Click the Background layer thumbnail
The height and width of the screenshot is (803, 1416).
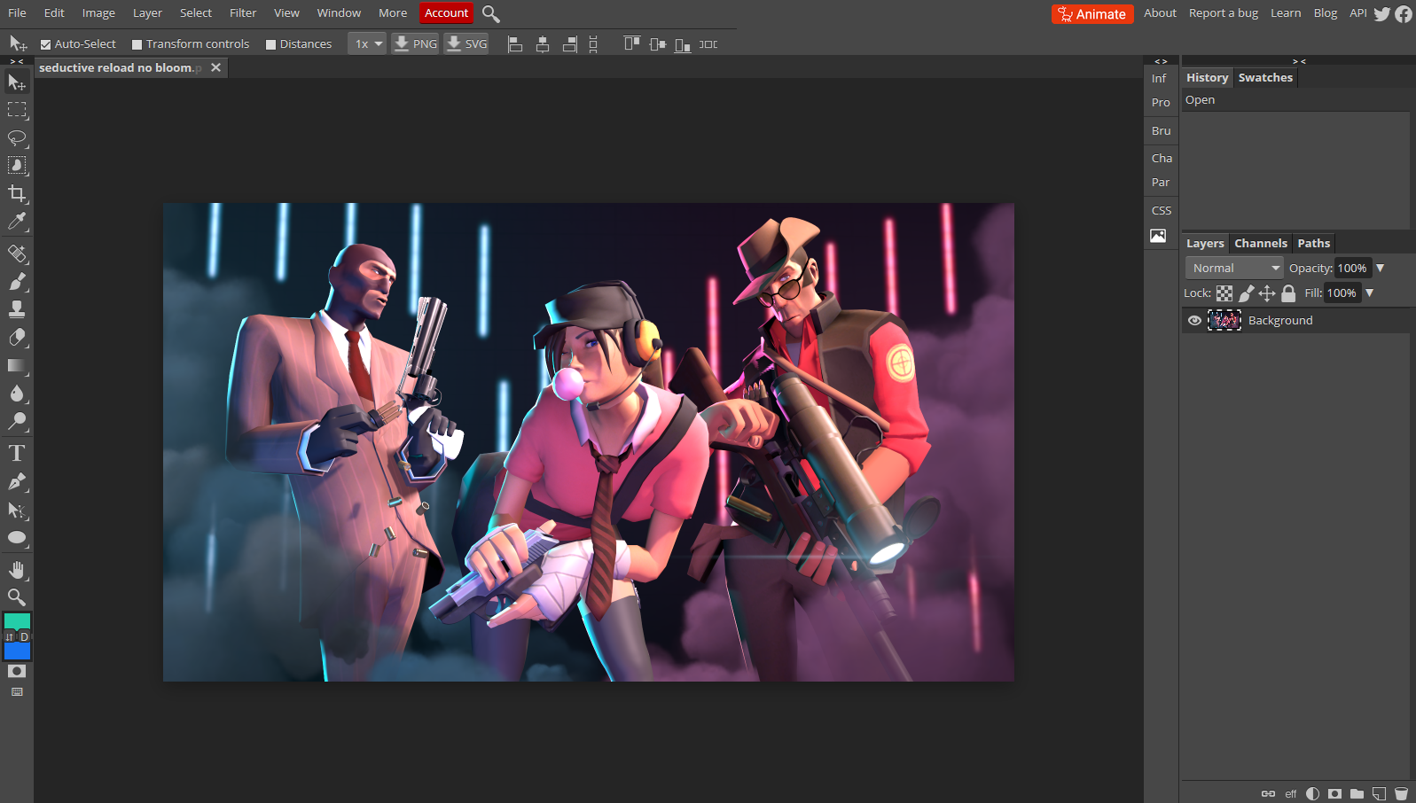click(1224, 321)
